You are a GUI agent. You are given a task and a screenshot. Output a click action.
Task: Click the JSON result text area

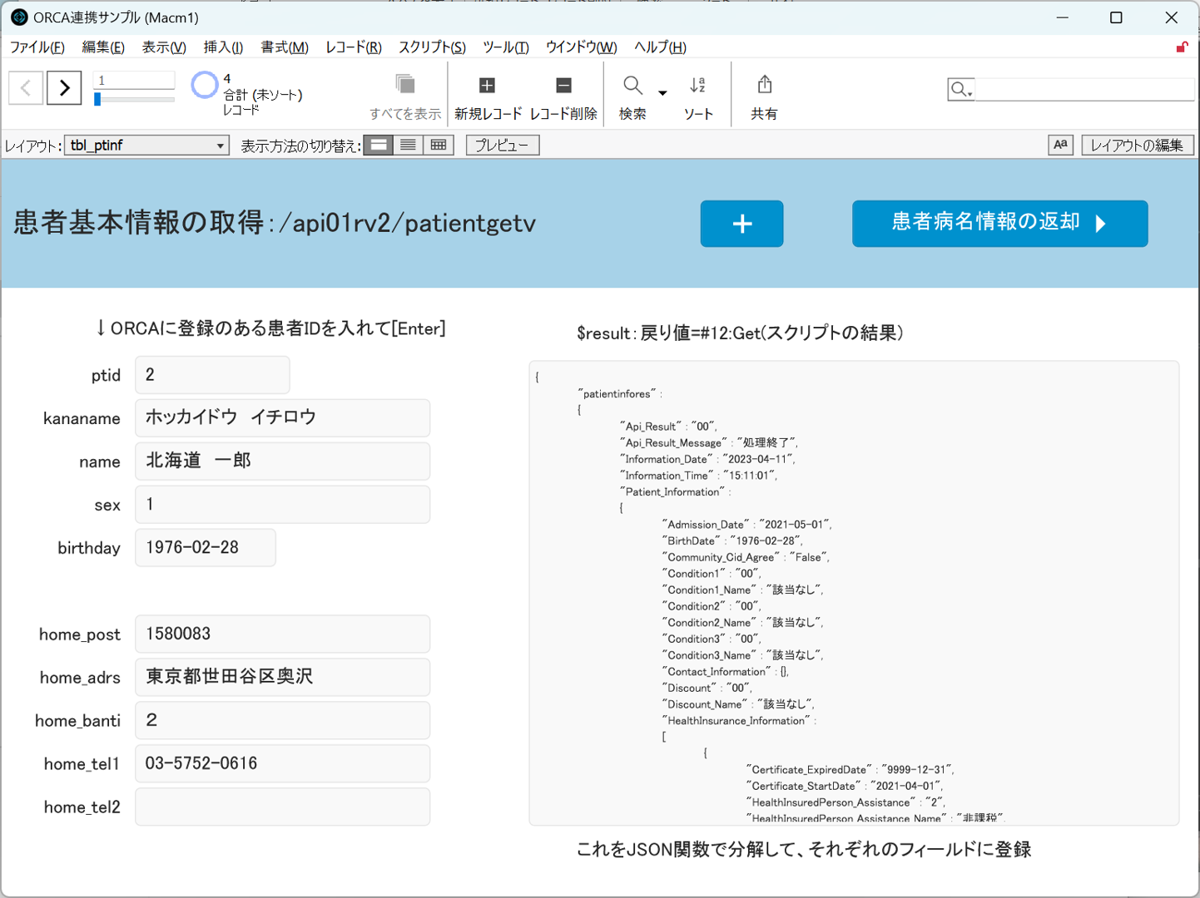[x=854, y=593]
